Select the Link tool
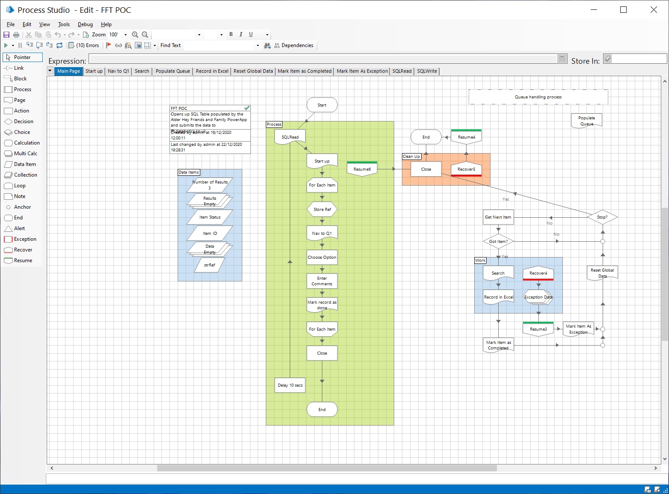 [x=18, y=68]
